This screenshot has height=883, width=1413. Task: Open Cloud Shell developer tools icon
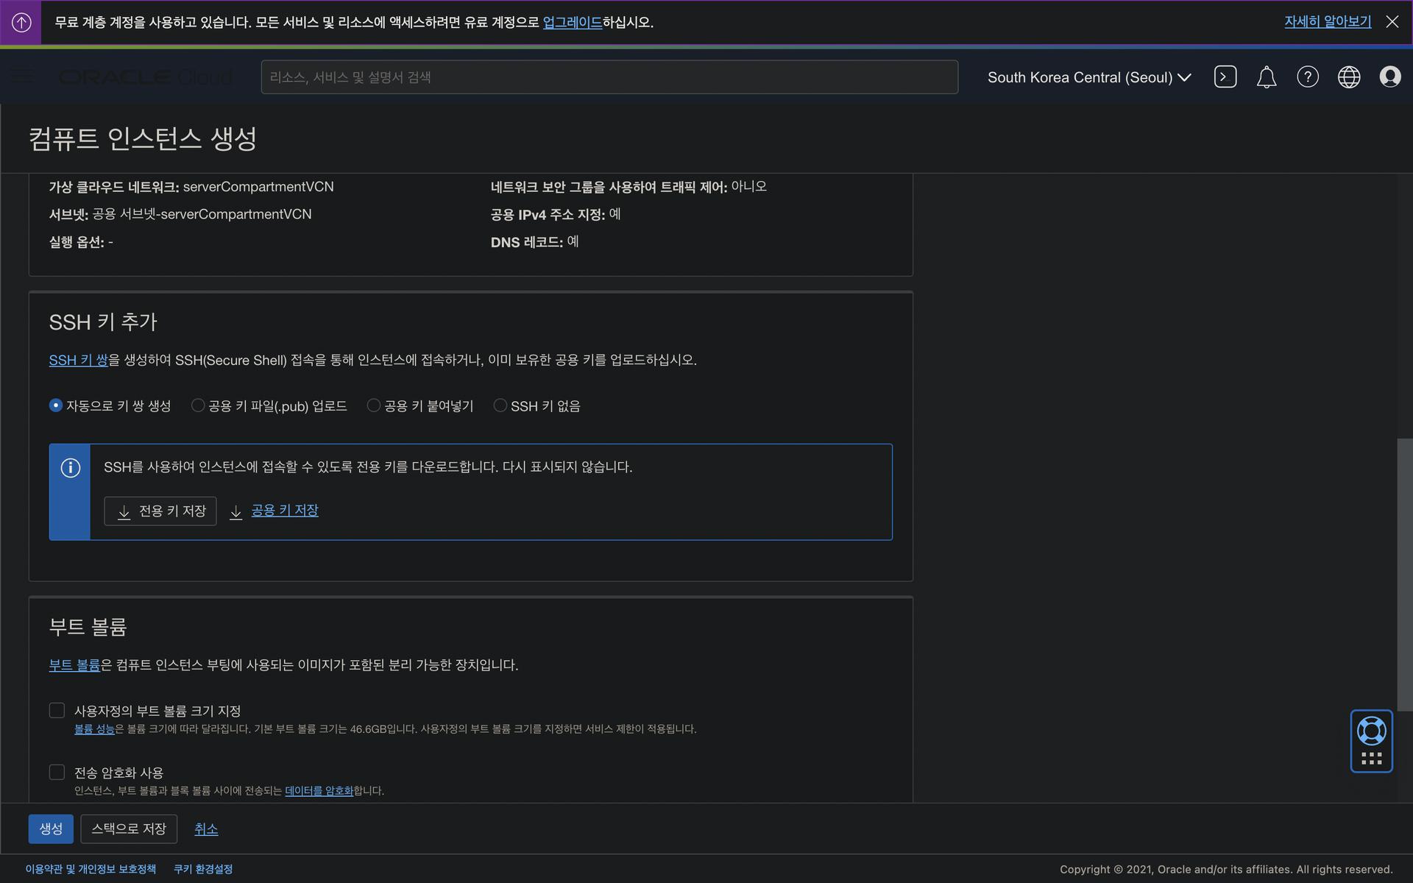1225,77
